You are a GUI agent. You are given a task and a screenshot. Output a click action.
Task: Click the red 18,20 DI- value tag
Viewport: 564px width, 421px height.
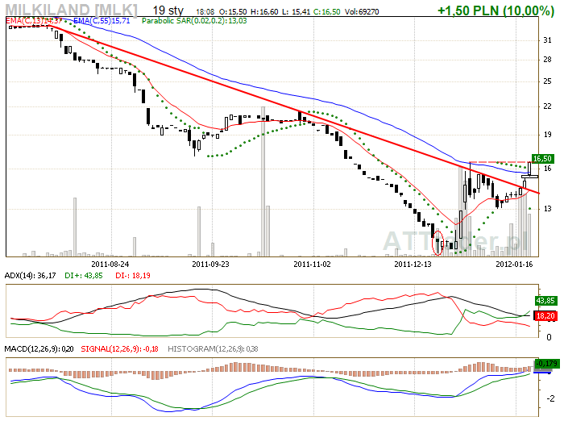click(x=545, y=316)
